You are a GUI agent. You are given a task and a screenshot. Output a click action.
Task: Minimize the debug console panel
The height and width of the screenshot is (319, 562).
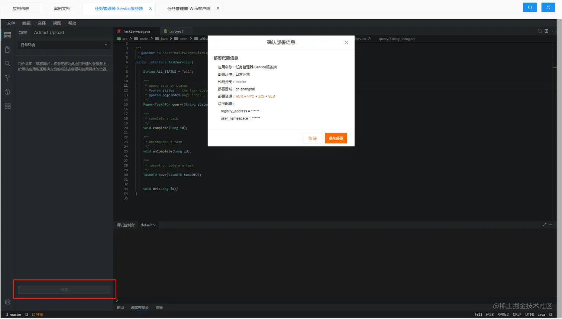click(x=551, y=225)
